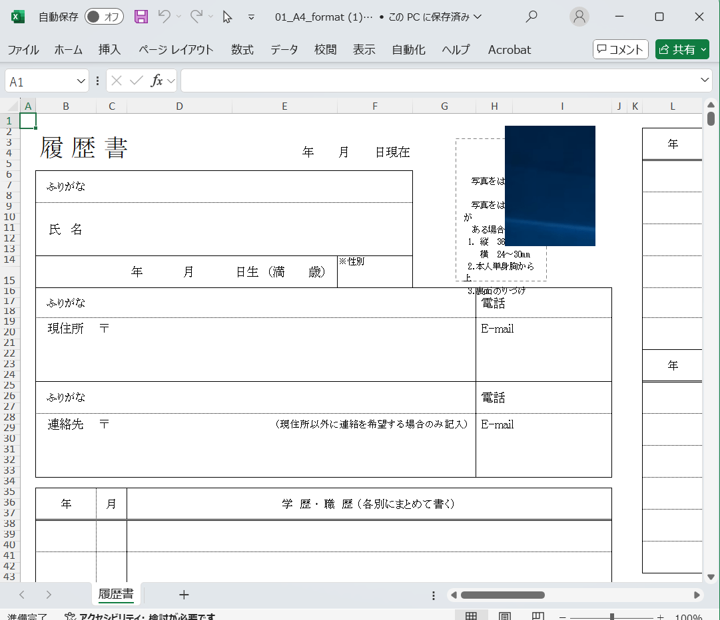Expand the formula bar chevron
The image size is (720, 620).
(705, 80)
